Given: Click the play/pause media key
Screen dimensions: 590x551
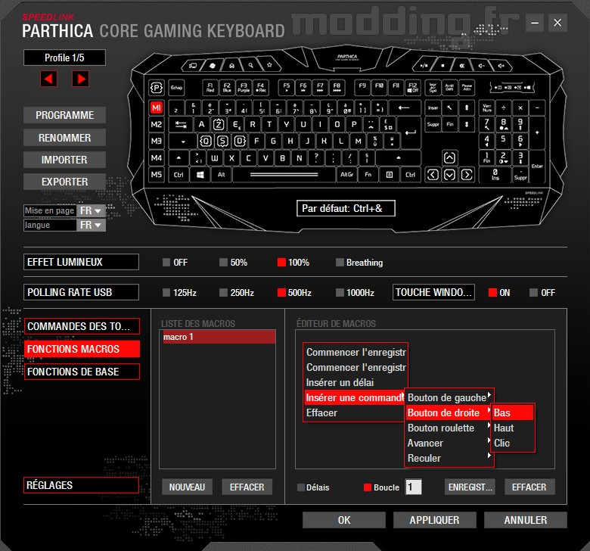Looking at the screenshot, I should point(424,66).
